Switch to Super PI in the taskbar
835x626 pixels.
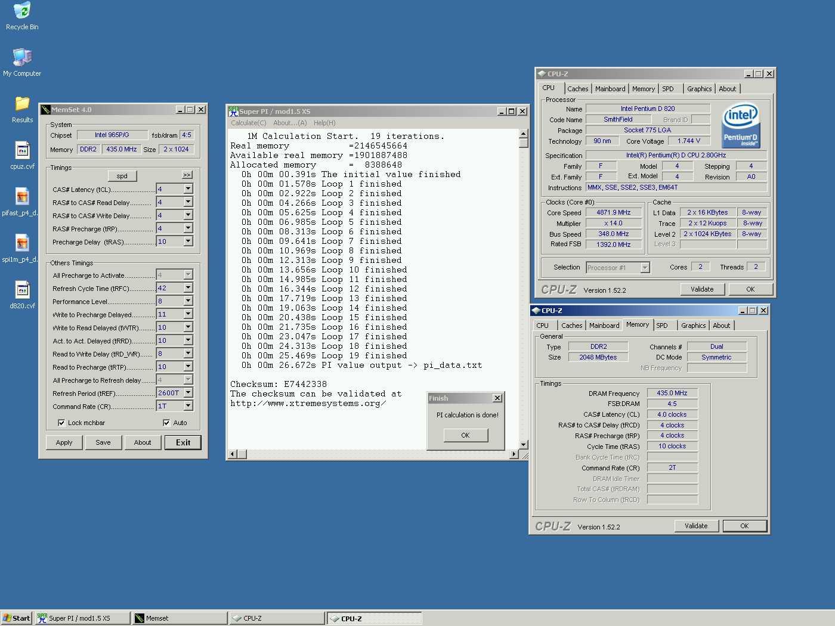82,618
